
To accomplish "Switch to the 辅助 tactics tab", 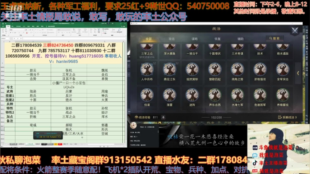I will tap(240, 39).
